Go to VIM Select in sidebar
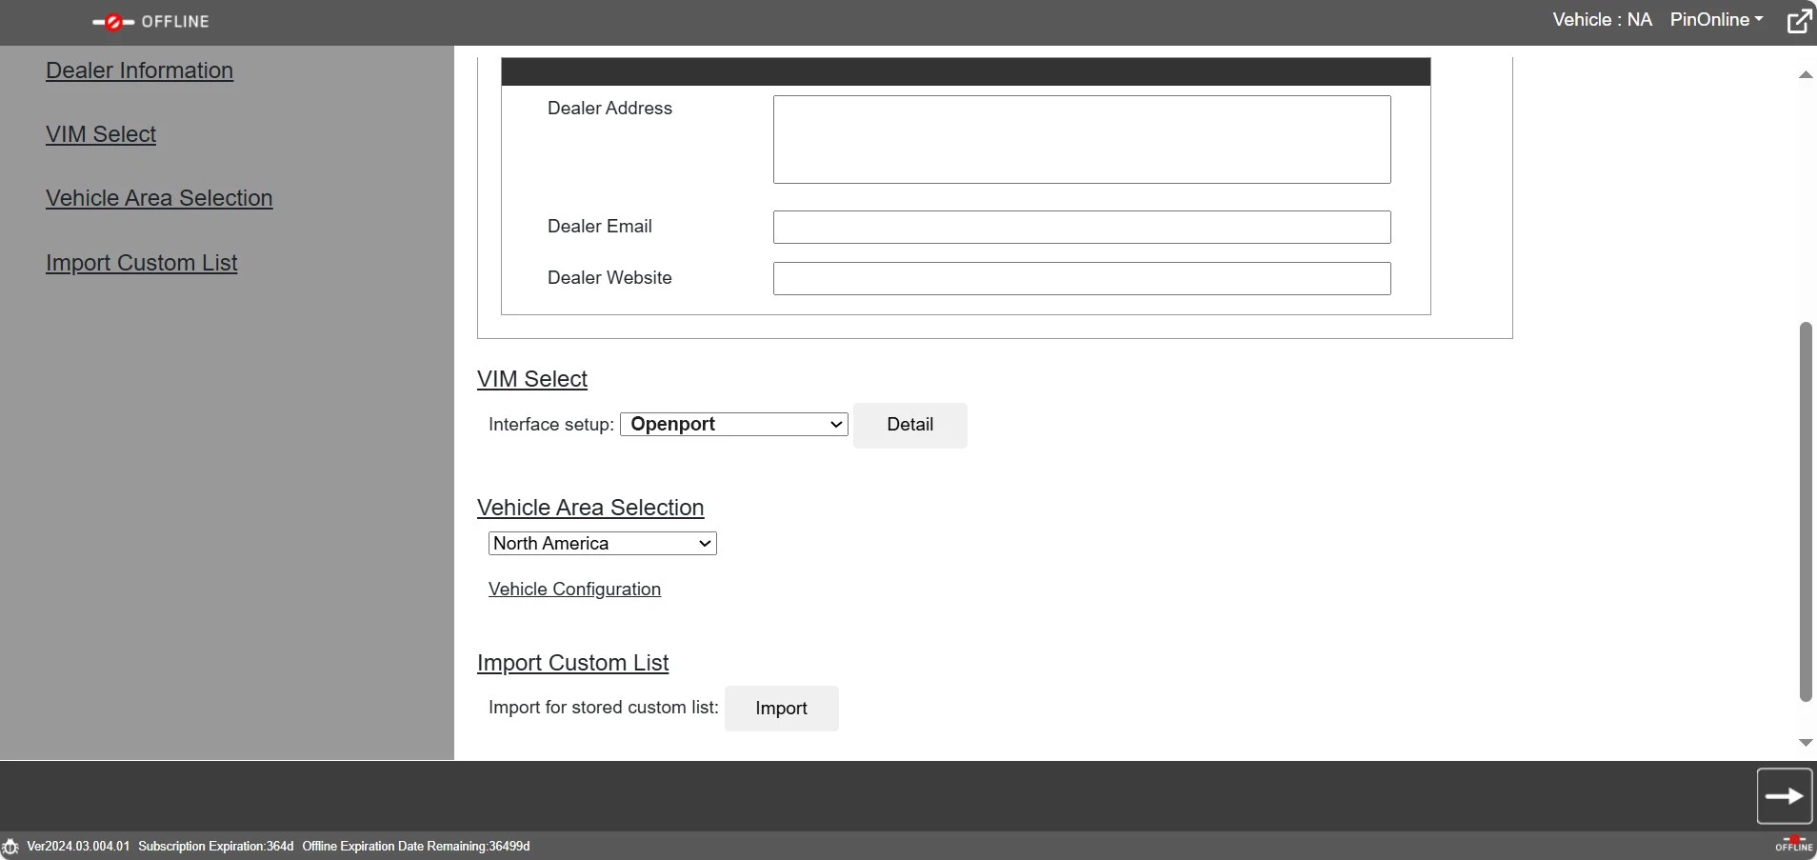Viewport: 1817px width, 860px height. point(101,134)
